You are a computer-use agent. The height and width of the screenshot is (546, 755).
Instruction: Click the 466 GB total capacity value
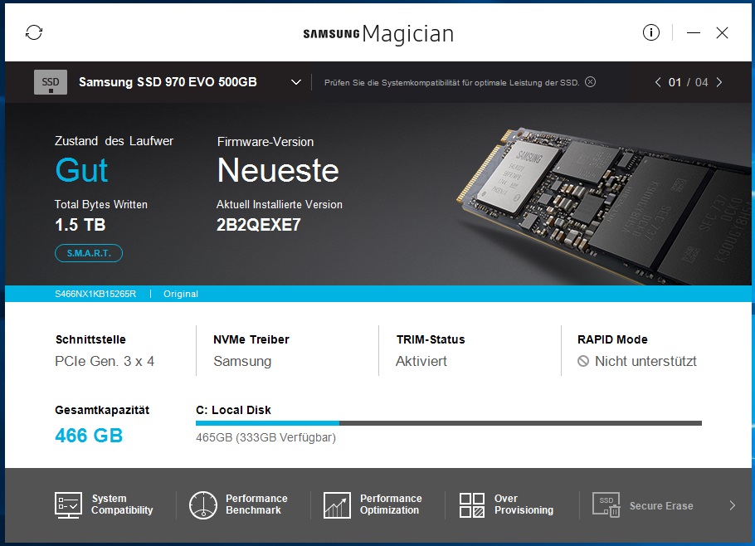(89, 436)
